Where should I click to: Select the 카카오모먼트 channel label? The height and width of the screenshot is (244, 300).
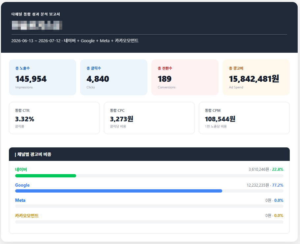(27, 216)
